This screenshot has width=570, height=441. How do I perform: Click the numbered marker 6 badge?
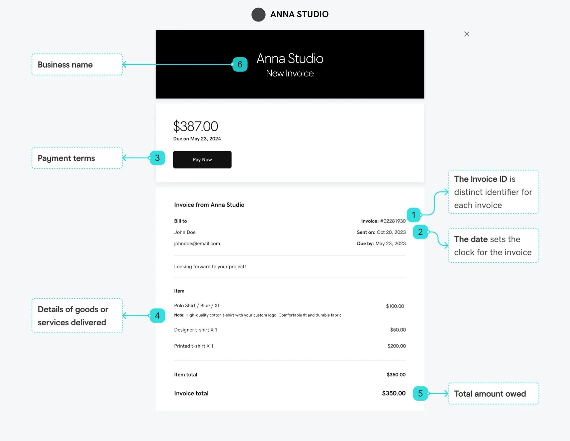click(x=240, y=65)
